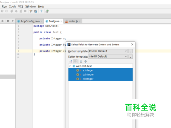Click the ellipsis button beside Getter template
The image size is (171, 128).
131,51
